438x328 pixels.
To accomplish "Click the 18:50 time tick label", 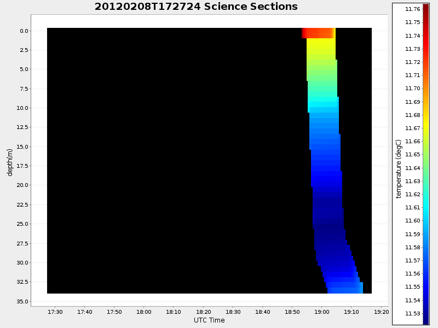I will (292, 312).
